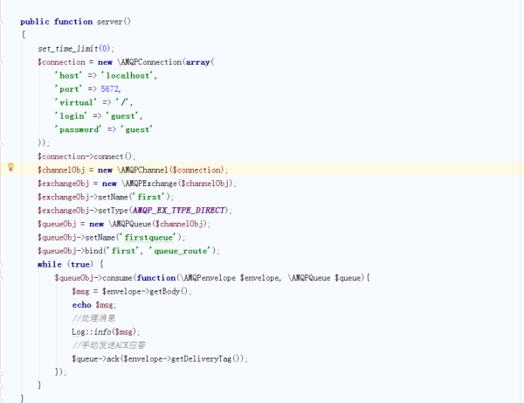Click $channelObj variable on the highlighted line
524x403 pixels.
[61, 170]
